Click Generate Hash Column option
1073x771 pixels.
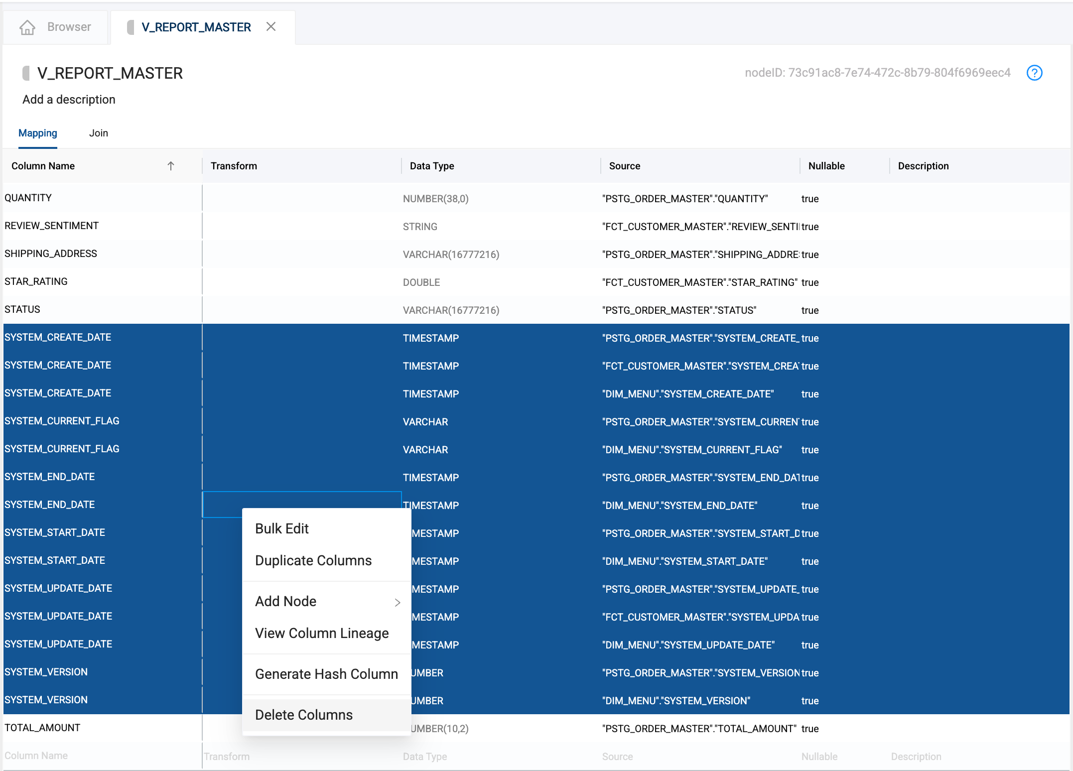click(x=326, y=674)
